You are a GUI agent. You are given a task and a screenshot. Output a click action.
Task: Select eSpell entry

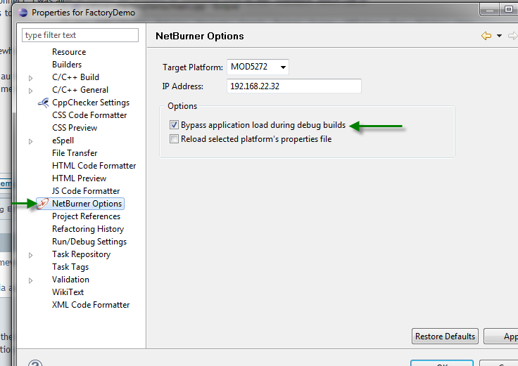[x=63, y=140]
